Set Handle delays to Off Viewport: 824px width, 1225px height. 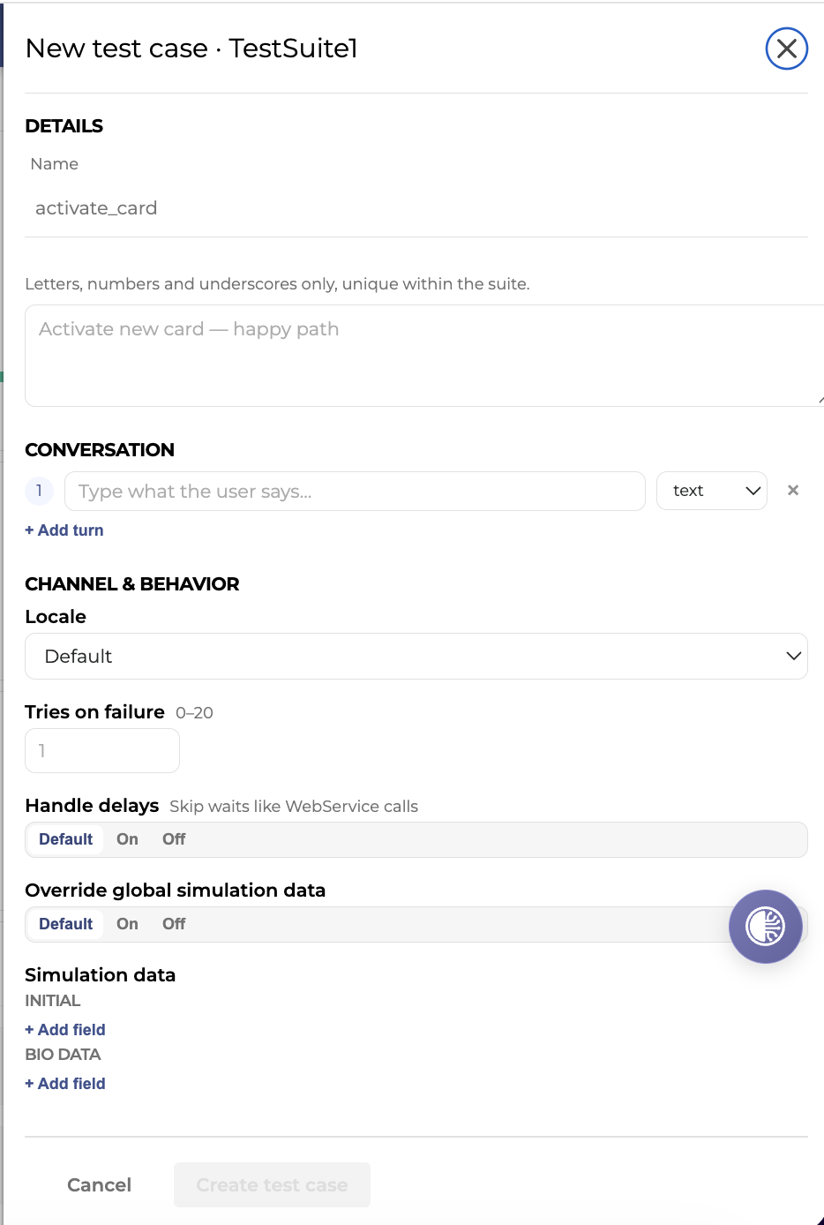[x=174, y=839]
